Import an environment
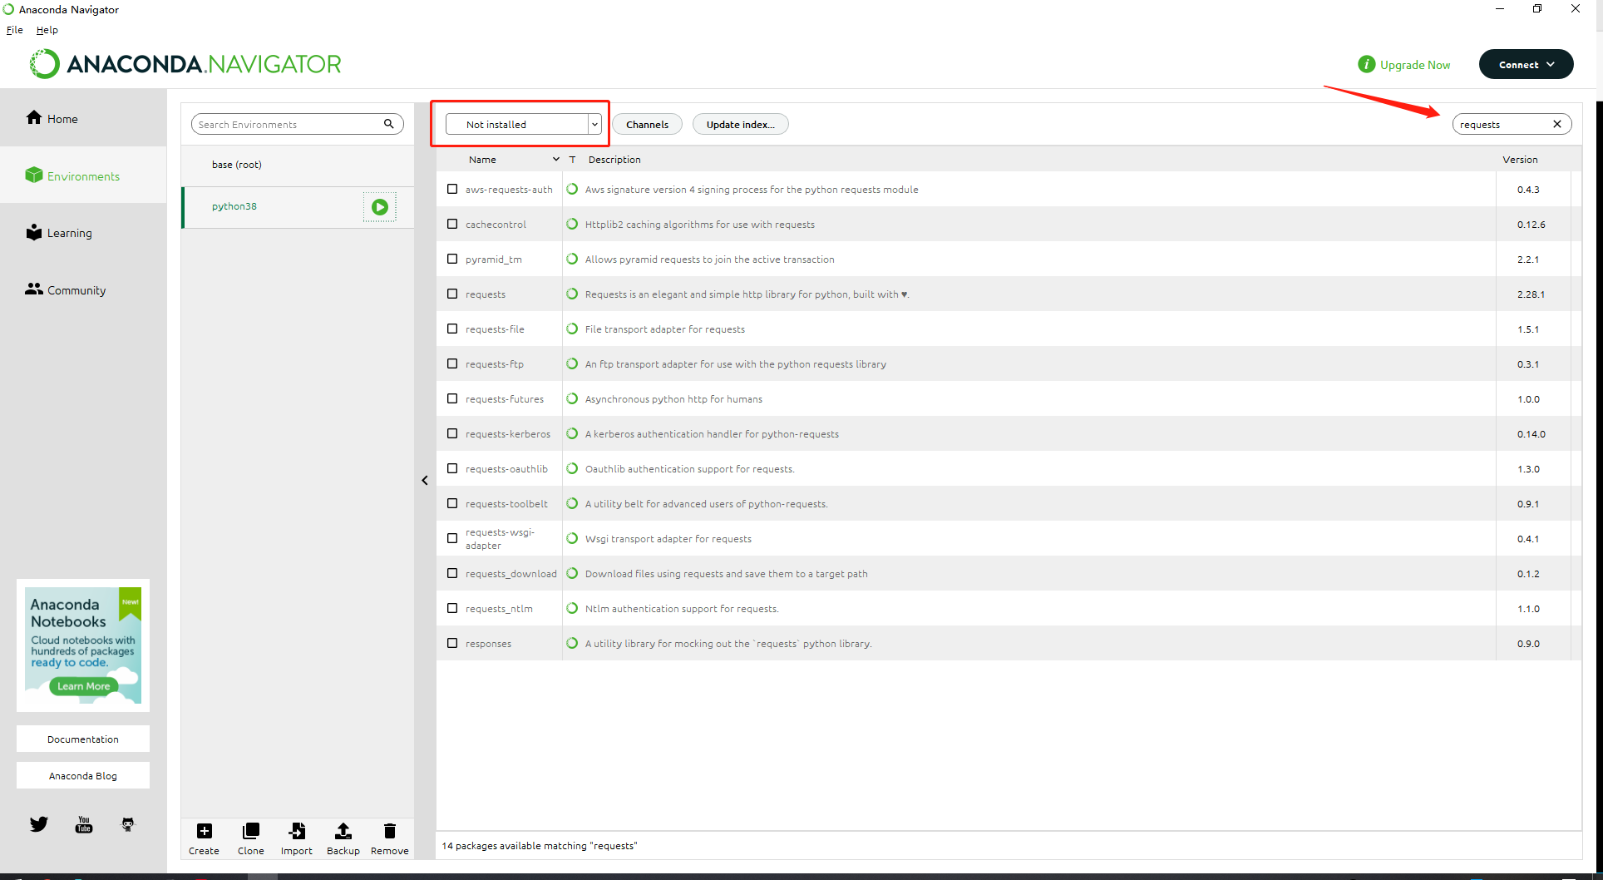Screen dimensions: 1603x880 tap(297, 838)
